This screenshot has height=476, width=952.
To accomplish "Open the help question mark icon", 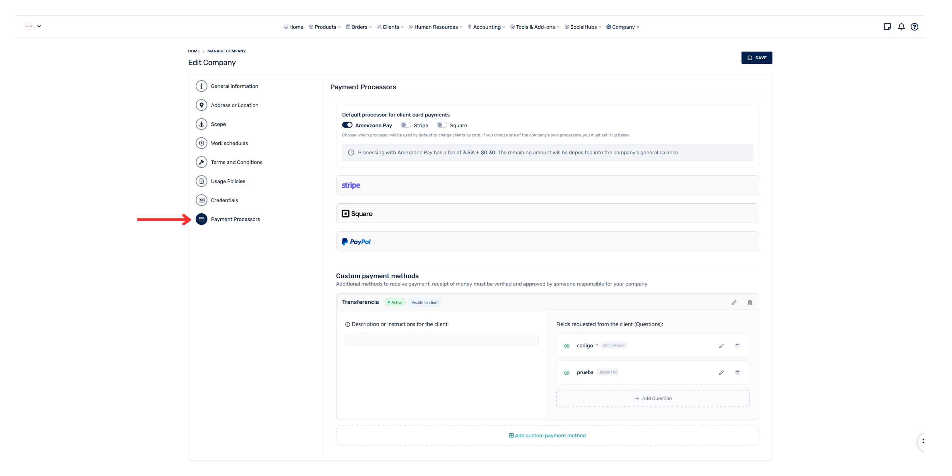I will tap(914, 26).
